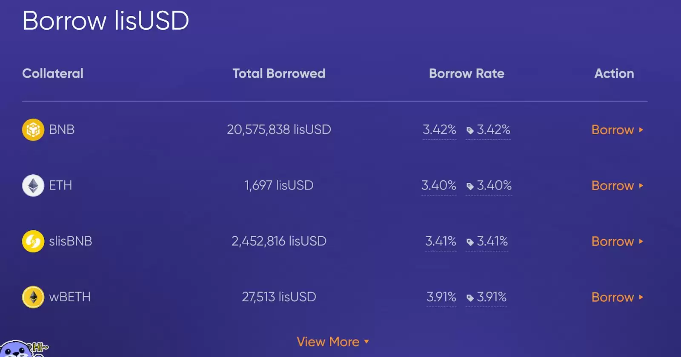The image size is (681, 357).
Task: Click the tag icon in BNB row
Action: point(470,130)
